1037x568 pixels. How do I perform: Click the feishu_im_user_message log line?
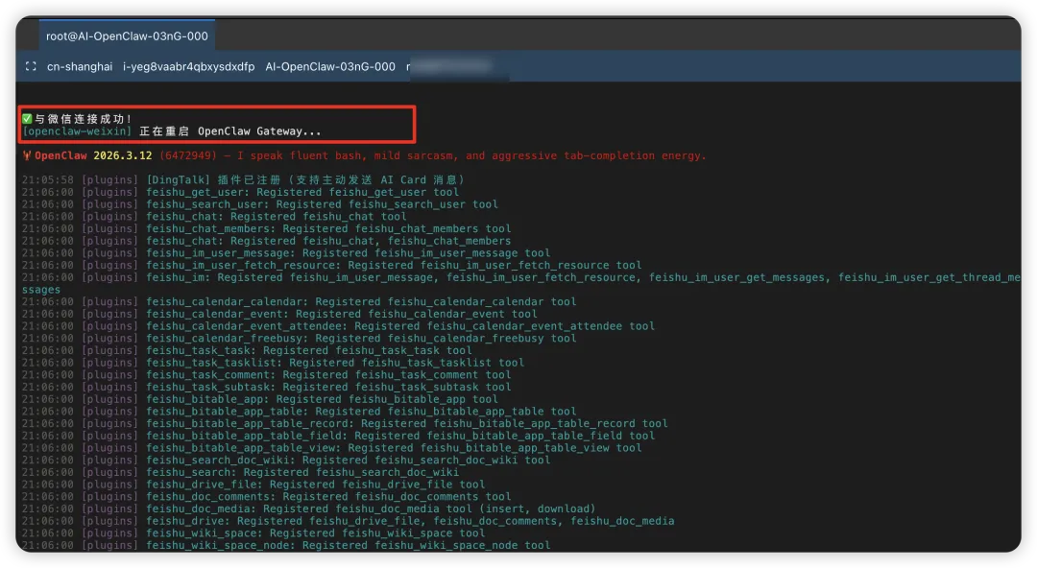click(x=286, y=253)
